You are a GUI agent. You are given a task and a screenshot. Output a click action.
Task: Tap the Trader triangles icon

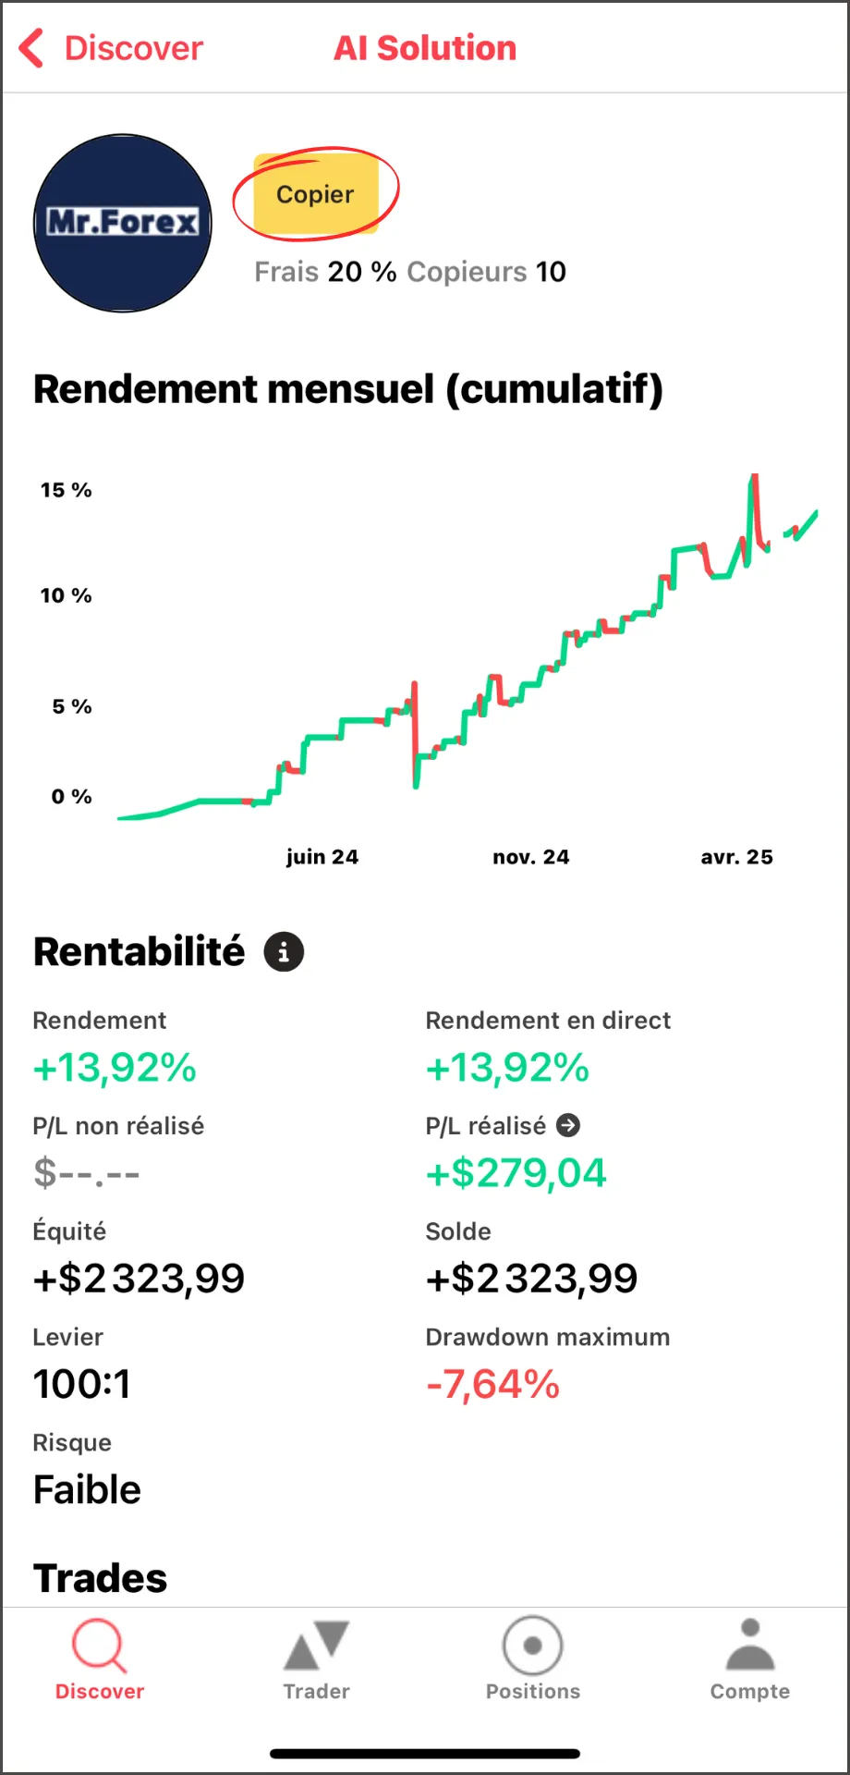(x=316, y=1646)
